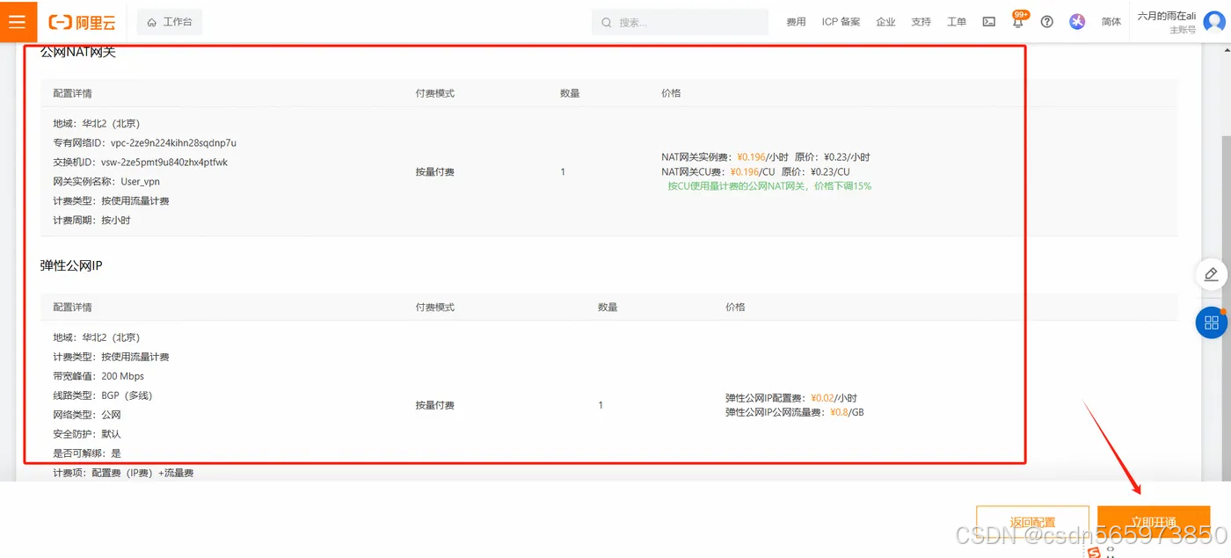Click the NAT gateway 计费周期: 按小时 row
1231x558 pixels.
pyautogui.click(x=91, y=220)
